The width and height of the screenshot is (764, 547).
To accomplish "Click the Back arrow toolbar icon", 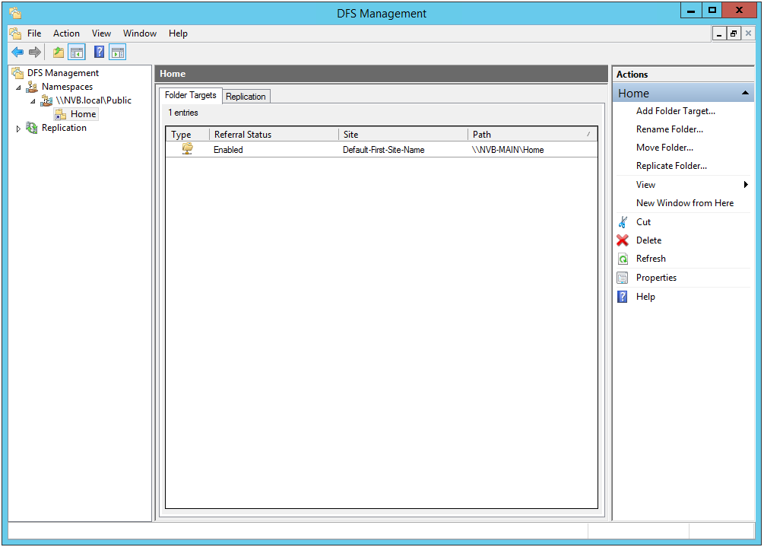I will (x=17, y=52).
